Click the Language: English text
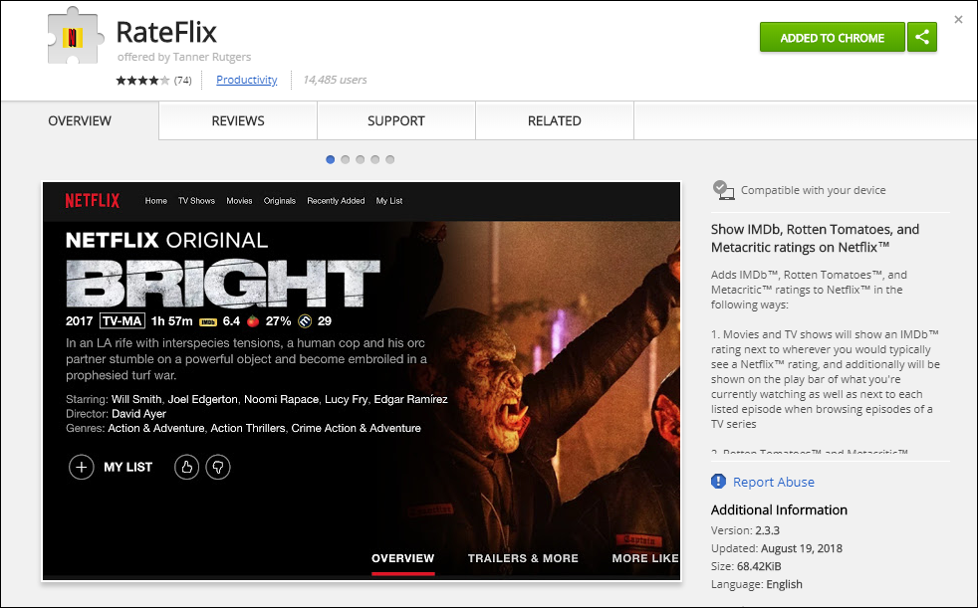 757,584
